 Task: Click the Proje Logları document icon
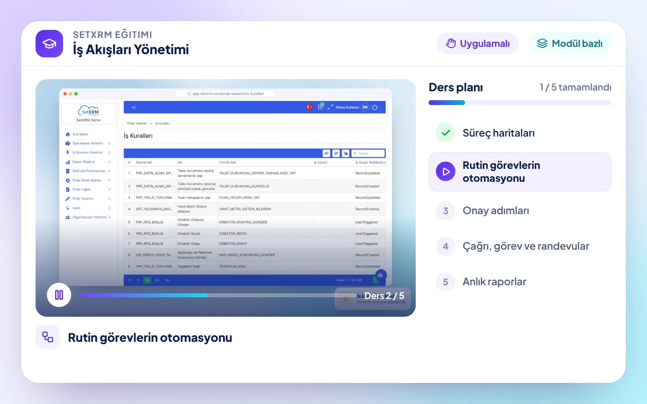(68, 189)
